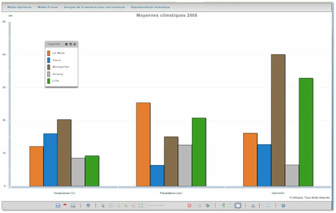Click the red cancel icon in toolbar
Image resolution: width=336 pixels, height=213 pixels.
189,205
